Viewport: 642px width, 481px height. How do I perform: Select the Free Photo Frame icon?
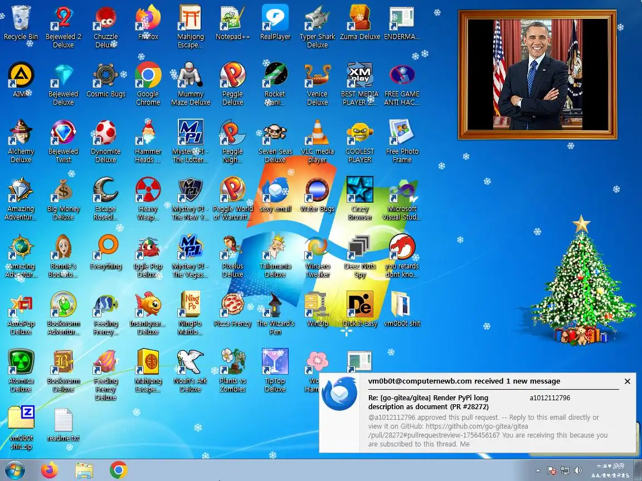pos(402,141)
